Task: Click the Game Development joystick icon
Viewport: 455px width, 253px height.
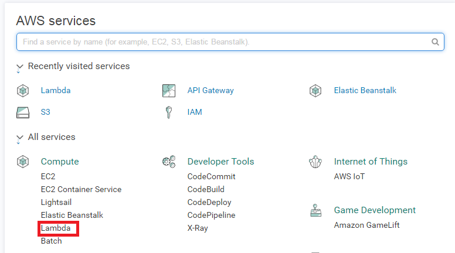Action: (x=315, y=210)
